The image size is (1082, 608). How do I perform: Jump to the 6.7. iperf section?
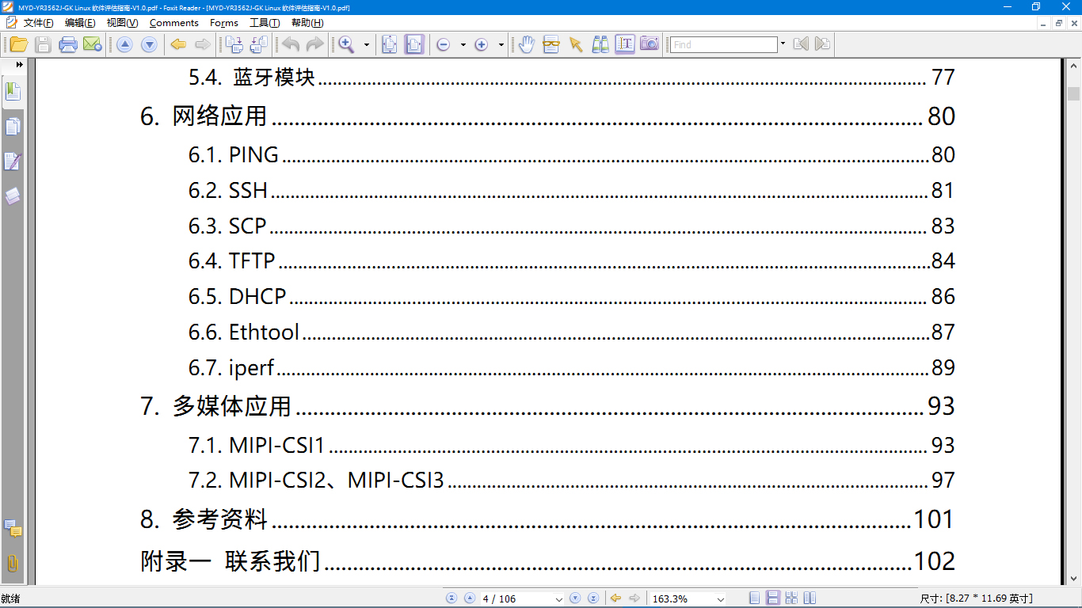571,368
